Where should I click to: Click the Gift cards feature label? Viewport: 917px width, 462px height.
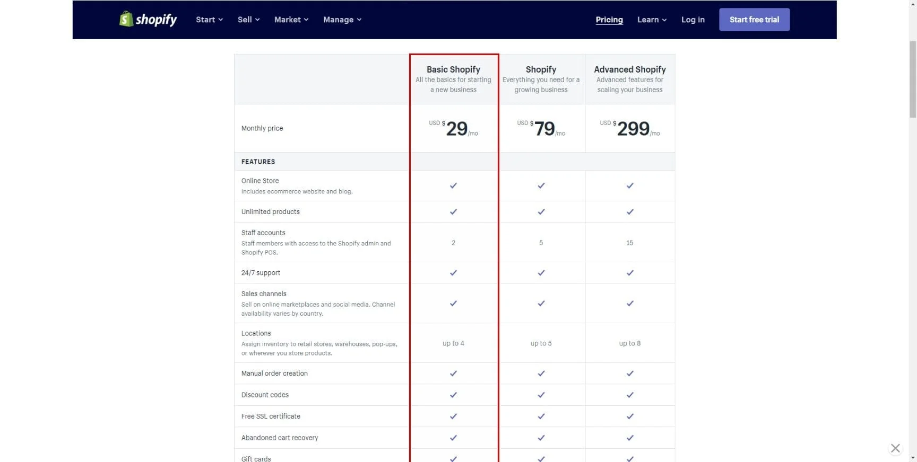256,459
